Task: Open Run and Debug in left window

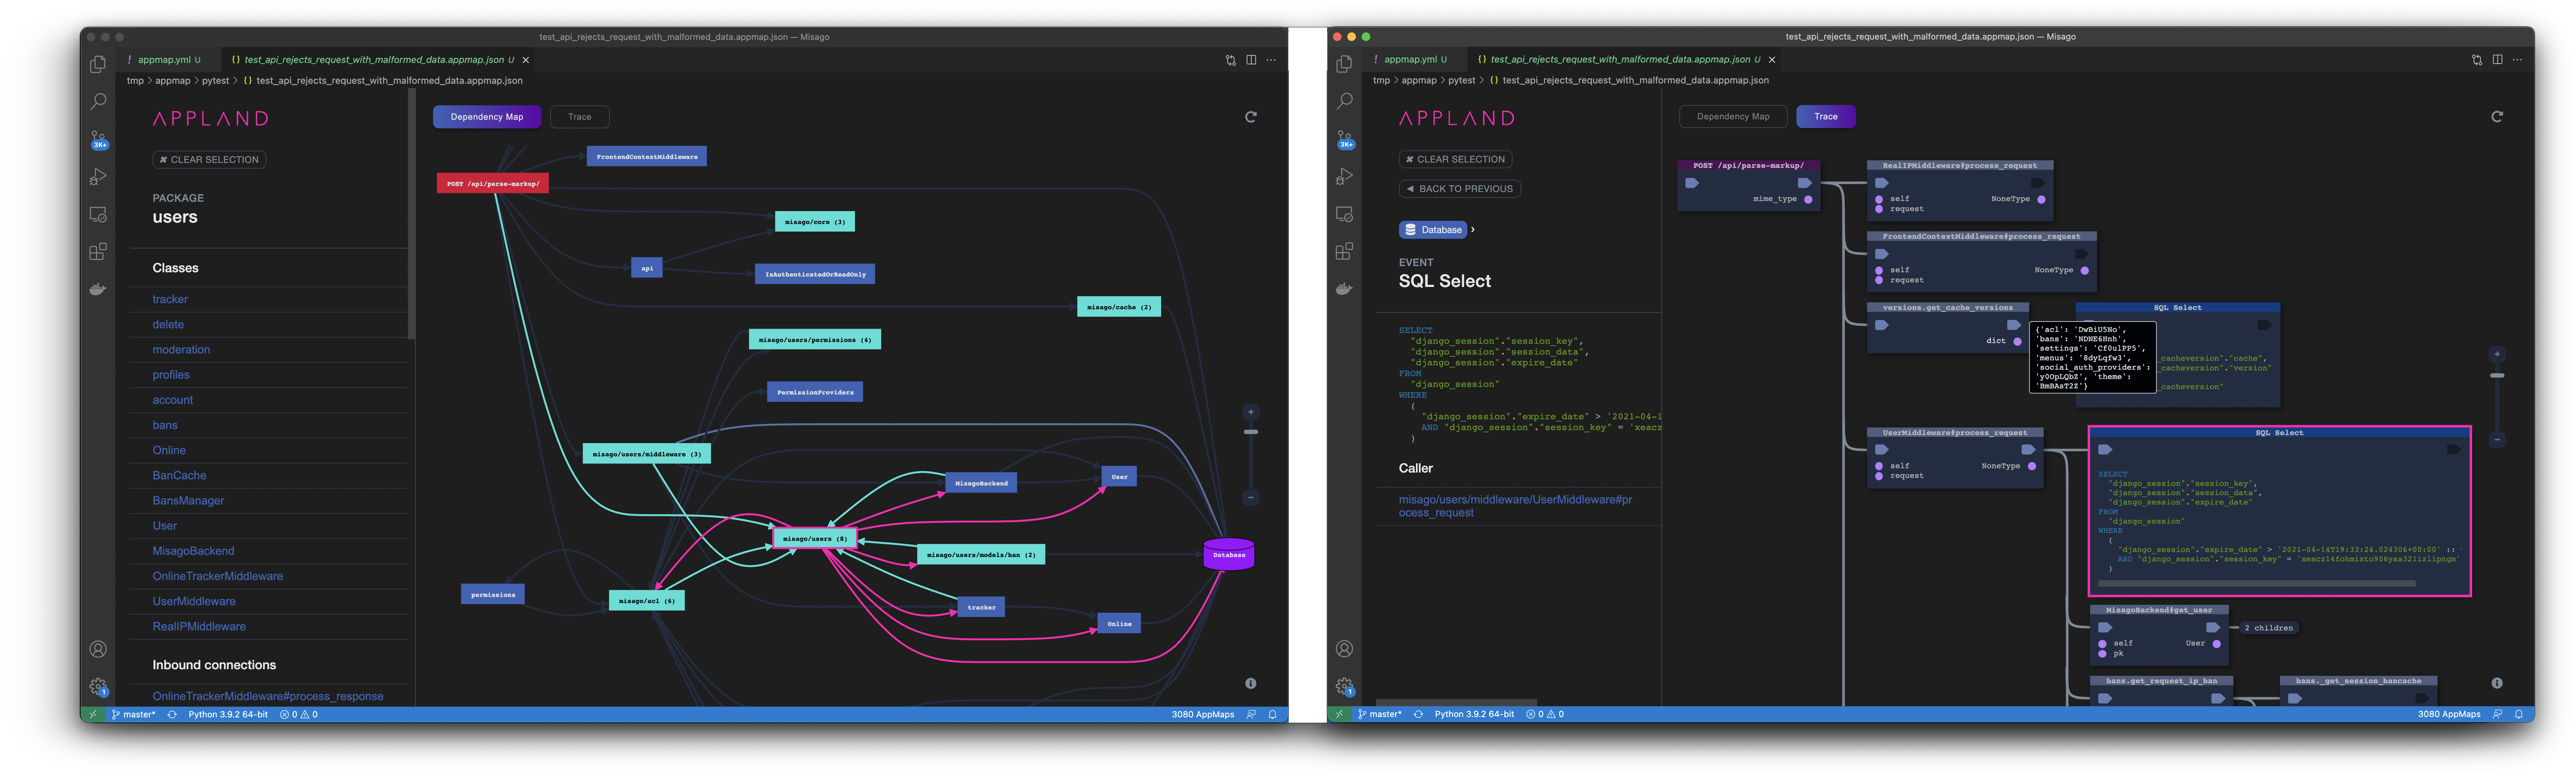Action: coord(98,177)
